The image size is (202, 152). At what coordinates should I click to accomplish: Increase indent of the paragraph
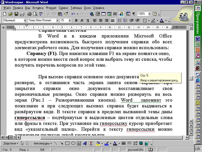coord(137,21)
